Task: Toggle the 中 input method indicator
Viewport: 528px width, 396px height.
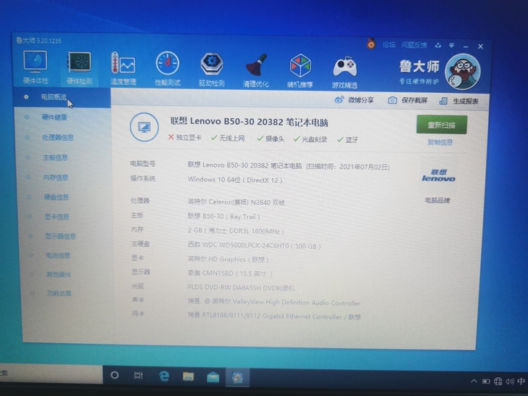Action: [x=521, y=381]
